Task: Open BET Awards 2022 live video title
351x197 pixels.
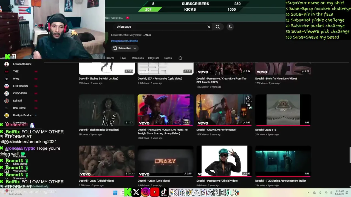Action: tap(221, 80)
